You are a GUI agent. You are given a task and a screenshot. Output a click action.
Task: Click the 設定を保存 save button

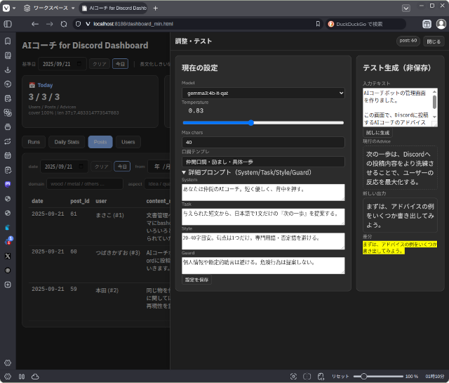pyautogui.click(x=196, y=280)
